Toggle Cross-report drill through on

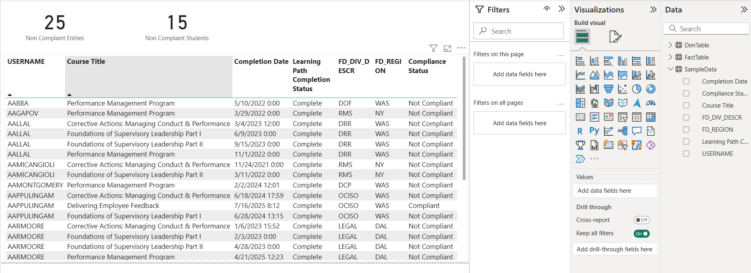pos(641,220)
